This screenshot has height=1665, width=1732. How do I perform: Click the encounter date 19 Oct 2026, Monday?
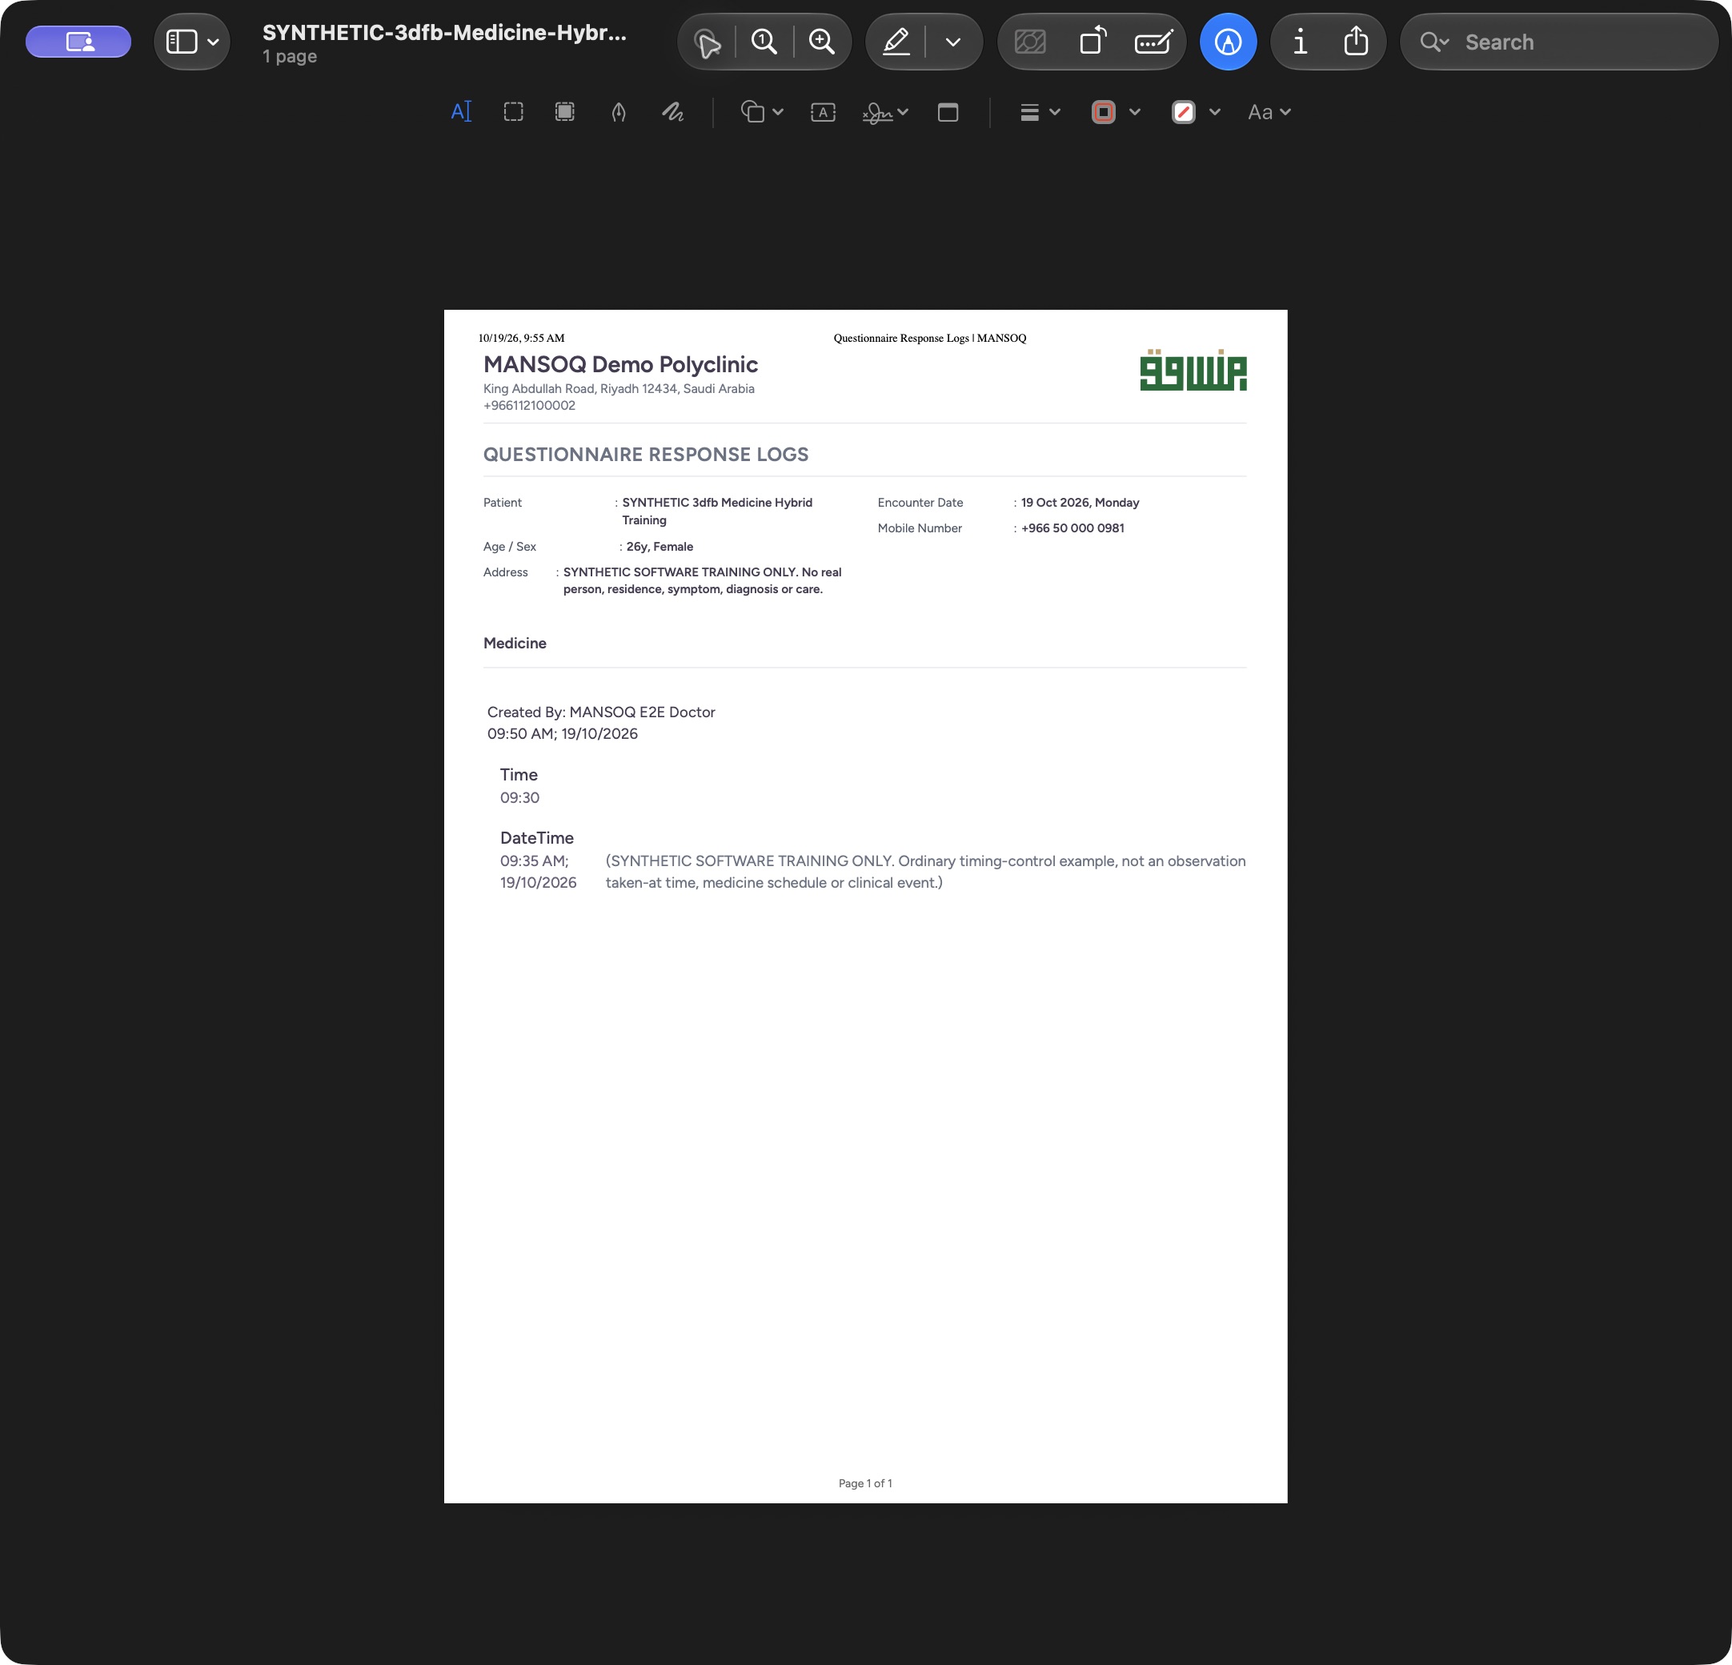(1080, 502)
